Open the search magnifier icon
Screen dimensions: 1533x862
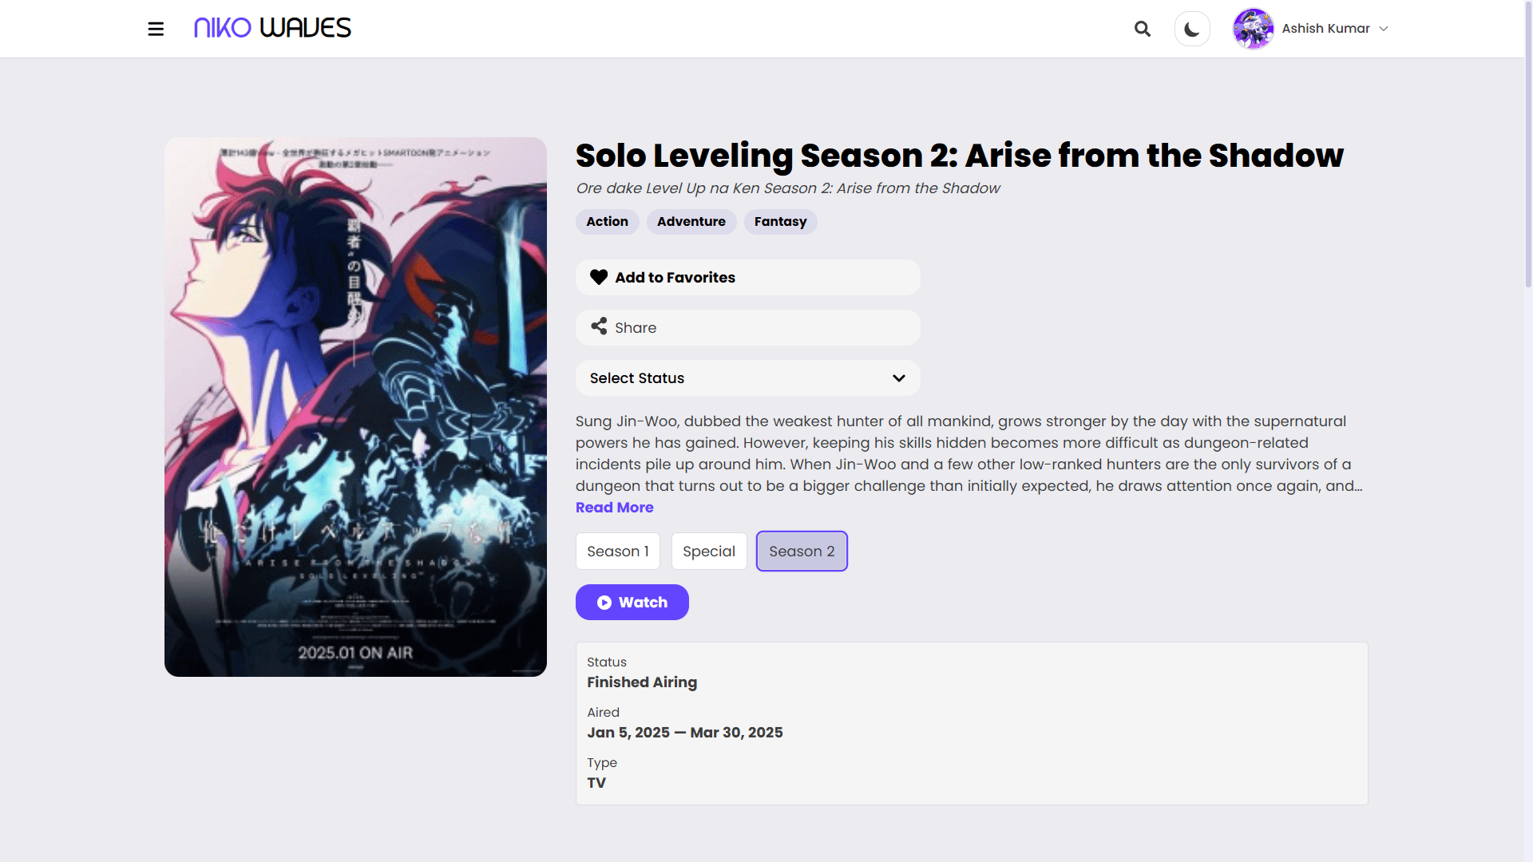(x=1143, y=29)
